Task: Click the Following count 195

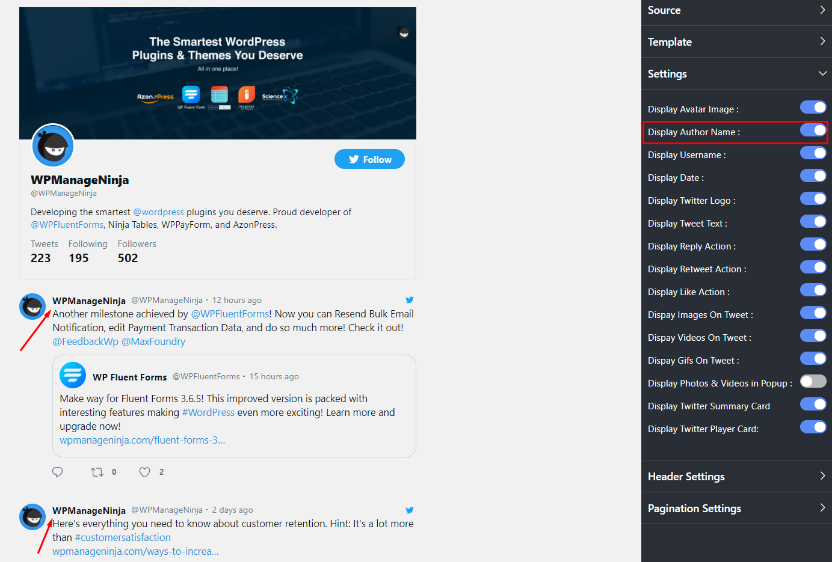Action: coord(79,258)
